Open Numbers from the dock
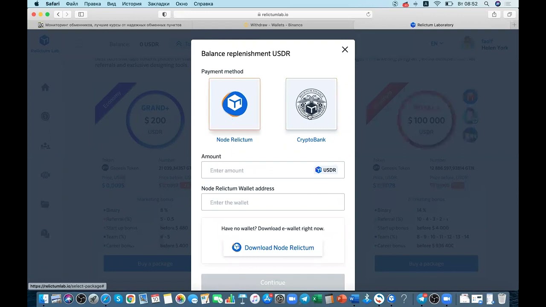 tap(230, 299)
